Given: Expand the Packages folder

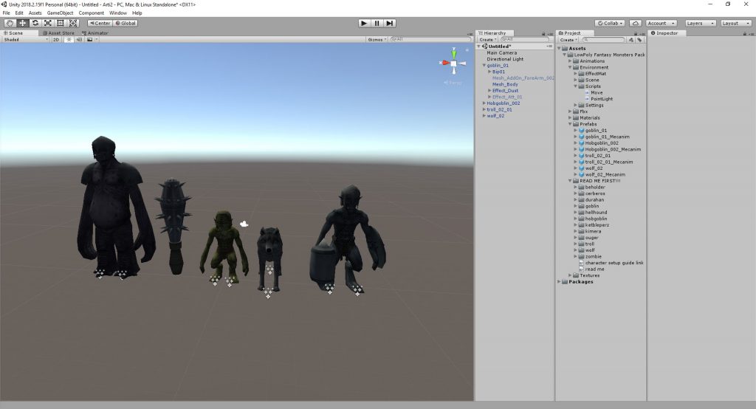Looking at the screenshot, I should (x=560, y=281).
